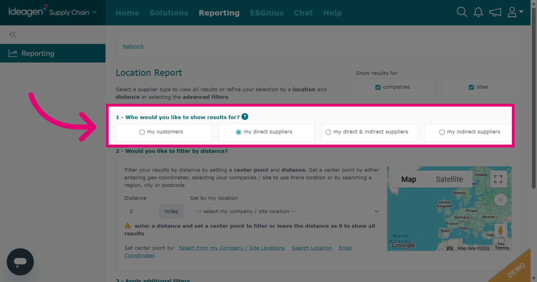Image resolution: width=537 pixels, height=282 pixels.
Task: Switch map to Satellite view
Action: pos(449,179)
